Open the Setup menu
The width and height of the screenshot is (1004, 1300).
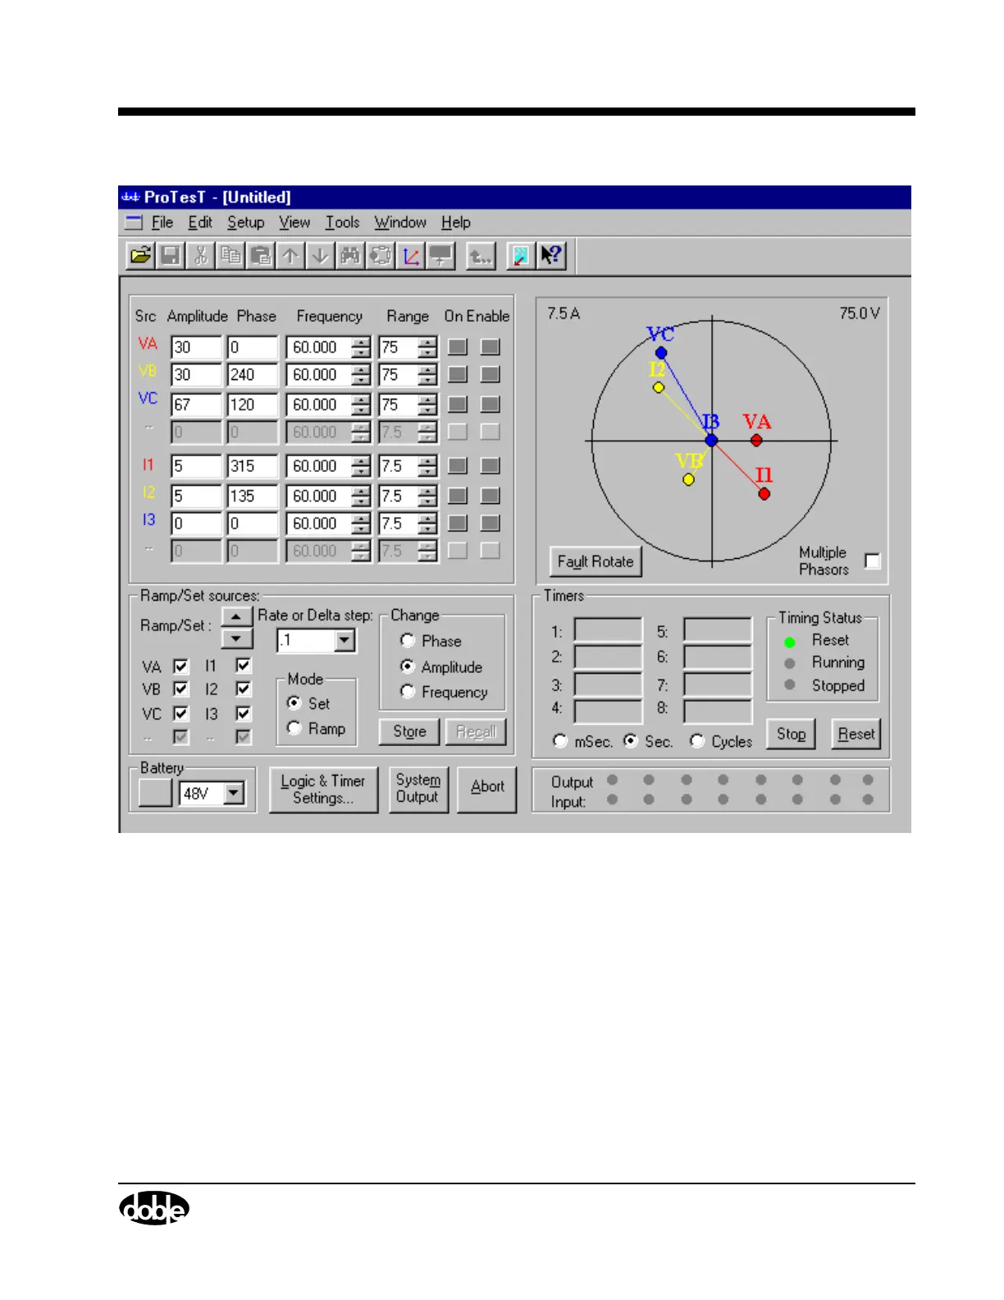(246, 222)
